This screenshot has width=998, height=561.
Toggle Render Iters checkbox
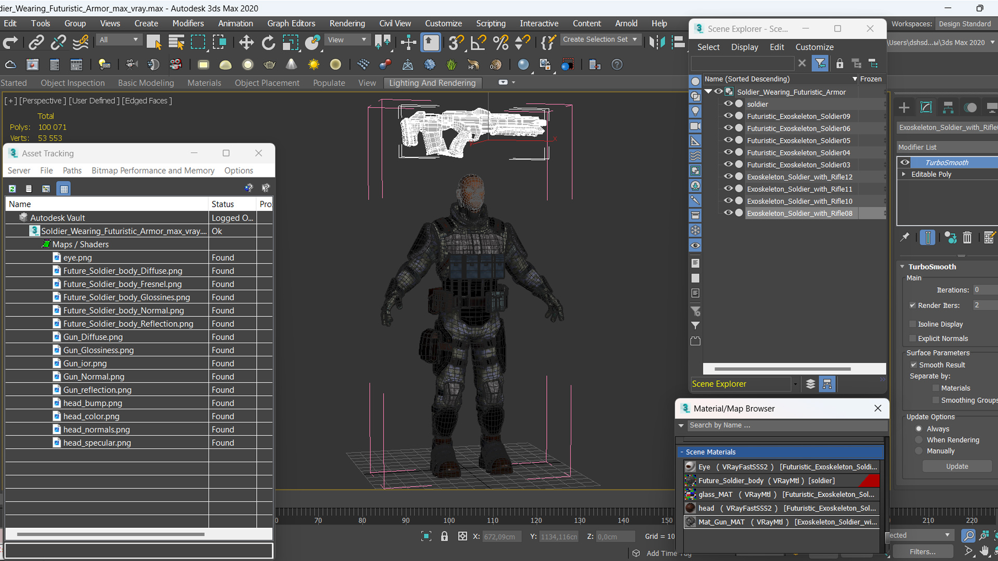[x=912, y=305]
